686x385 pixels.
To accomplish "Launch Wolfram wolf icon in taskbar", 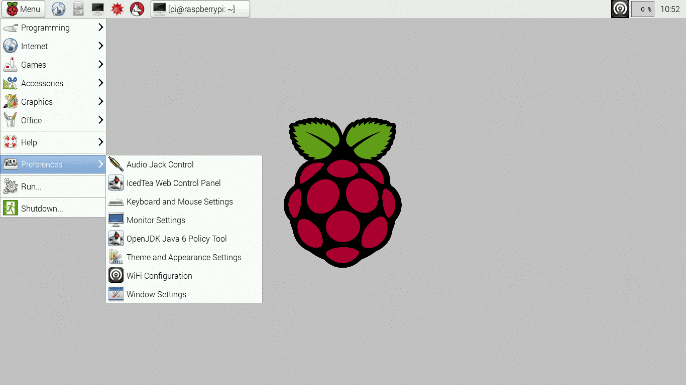I will click(137, 9).
